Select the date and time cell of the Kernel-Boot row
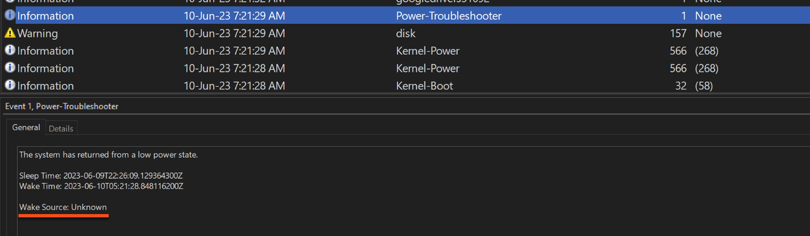Viewport: 810px width, 236px height. click(x=234, y=86)
